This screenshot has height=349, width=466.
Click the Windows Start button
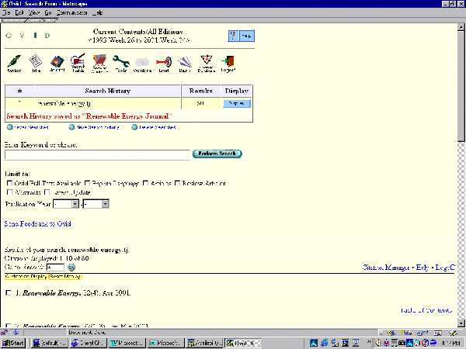pyautogui.click(x=13, y=343)
